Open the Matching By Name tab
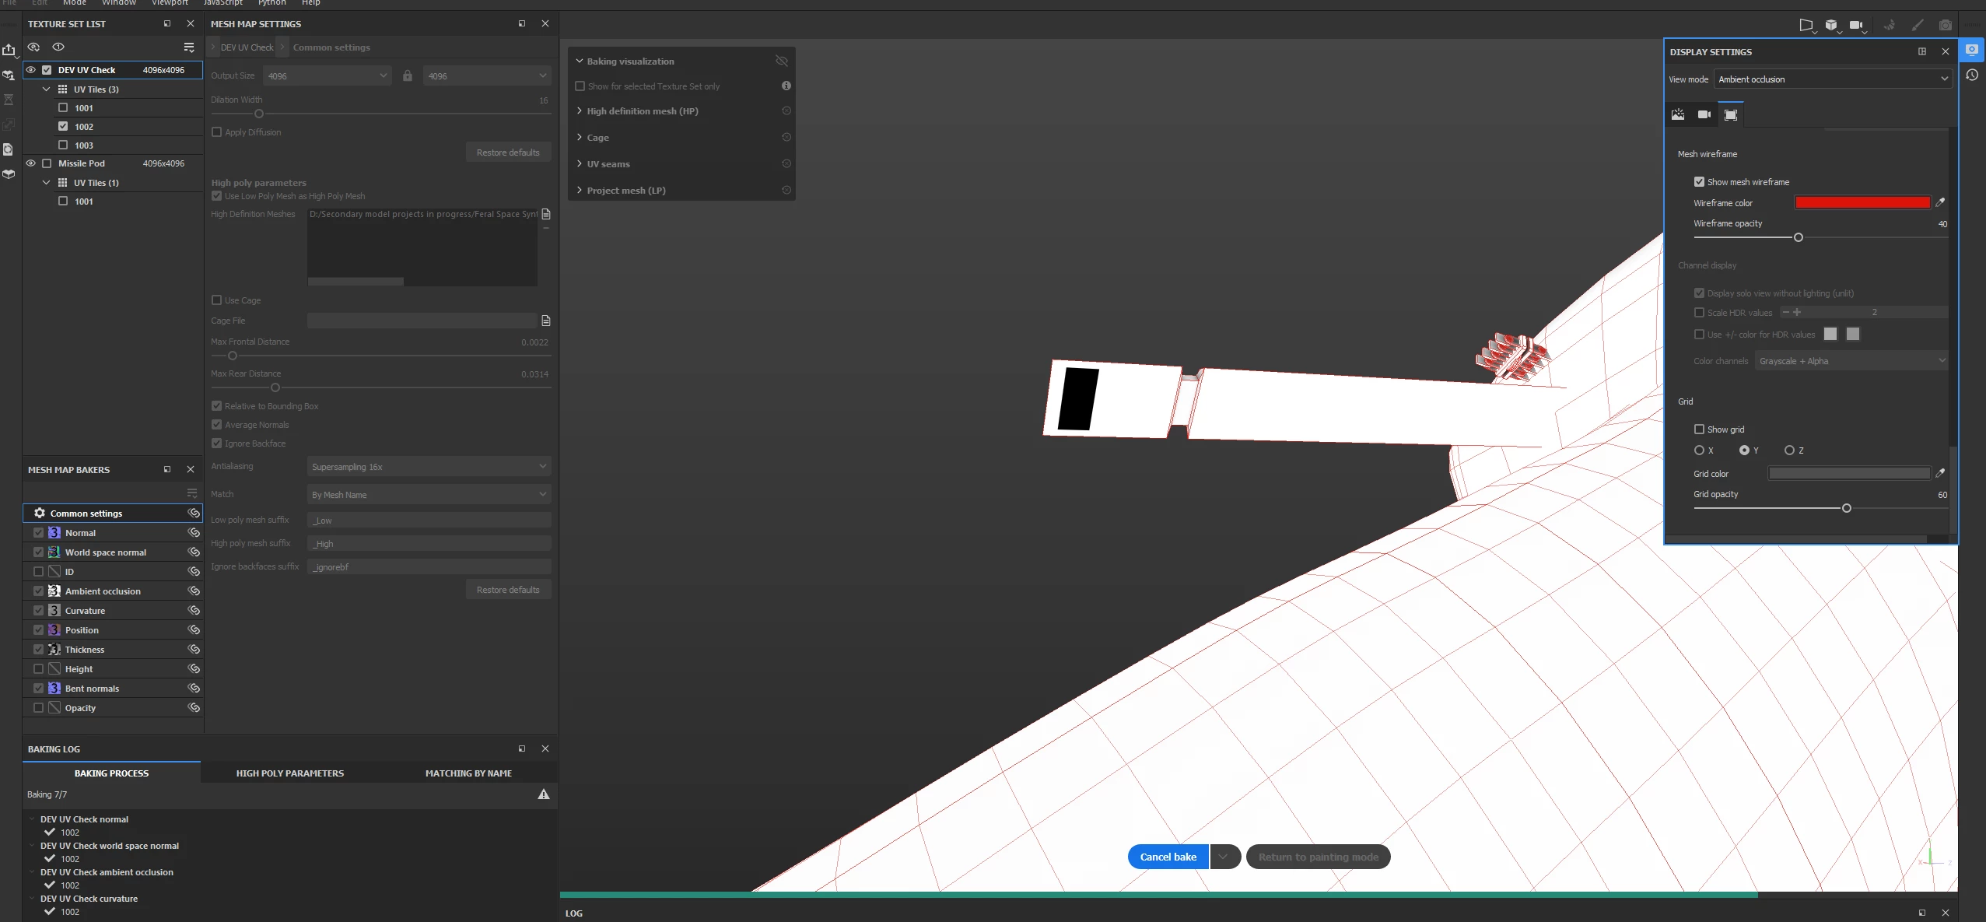The width and height of the screenshot is (1986, 922). pos(468,773)
